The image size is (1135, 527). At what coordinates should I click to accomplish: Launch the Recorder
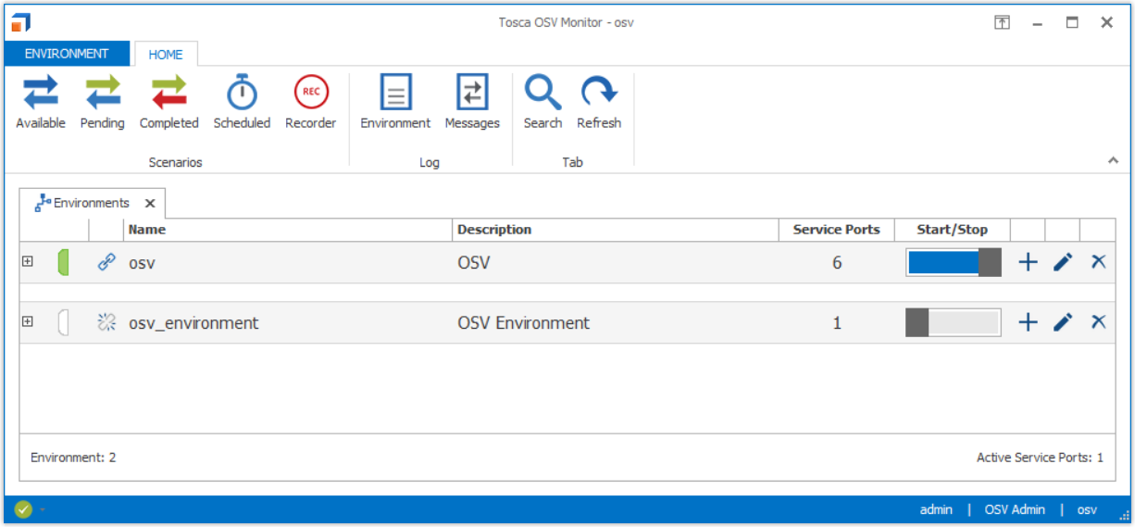pos(310,102)
